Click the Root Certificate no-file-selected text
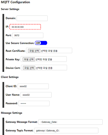This screenshot has height=135, width=108. click(49, 51)
